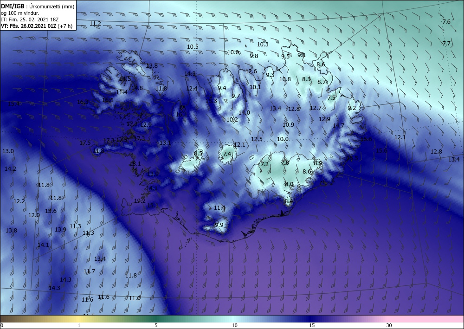Click the value "12.0" on the map
The height and width of the screenshot is (329, 464).
click(x=34, y=215)
